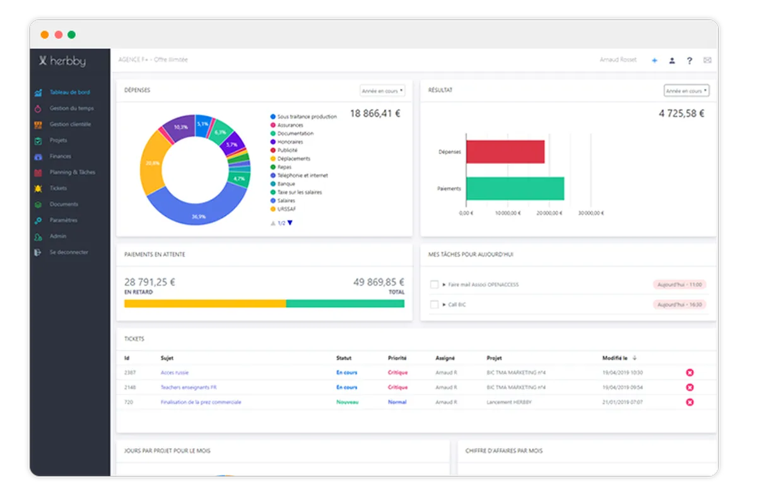The image size is (757, 496).
Task: Sort tickets by Sujet column header
Action: (x=167, y=358)
